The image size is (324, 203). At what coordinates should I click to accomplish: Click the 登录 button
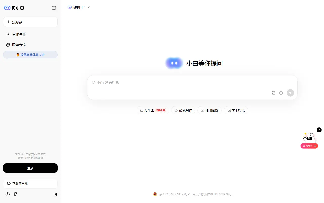[30, 168]
